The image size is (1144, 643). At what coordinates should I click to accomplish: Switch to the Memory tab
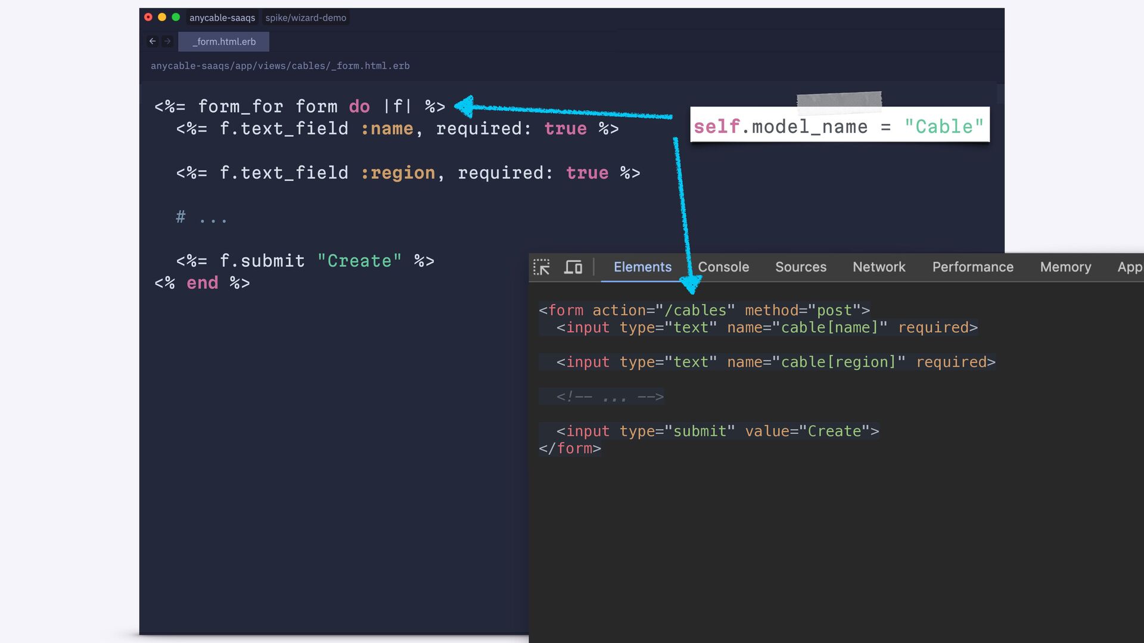tap(1065, 267)
